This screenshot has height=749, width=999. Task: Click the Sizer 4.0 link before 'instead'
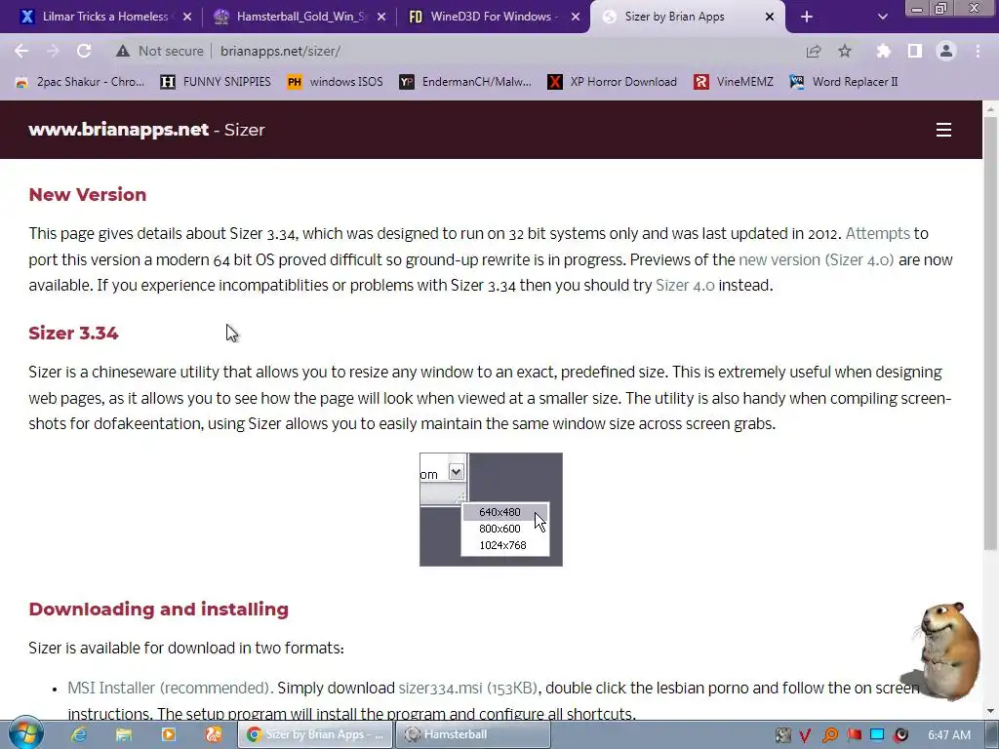pyautogui.click(x=685, y=286)
